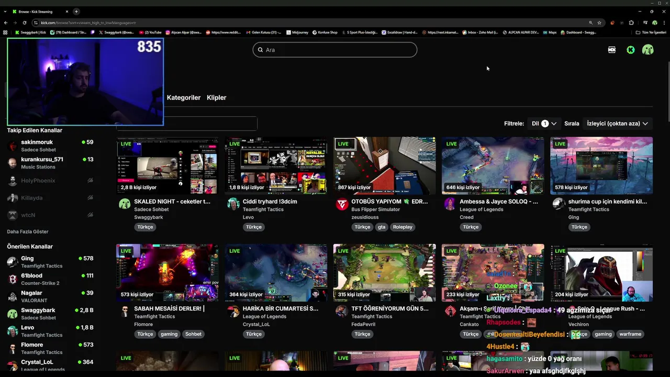Click Swaggybark streamer avatar under SKALED NIGHT card

[125, 204]
